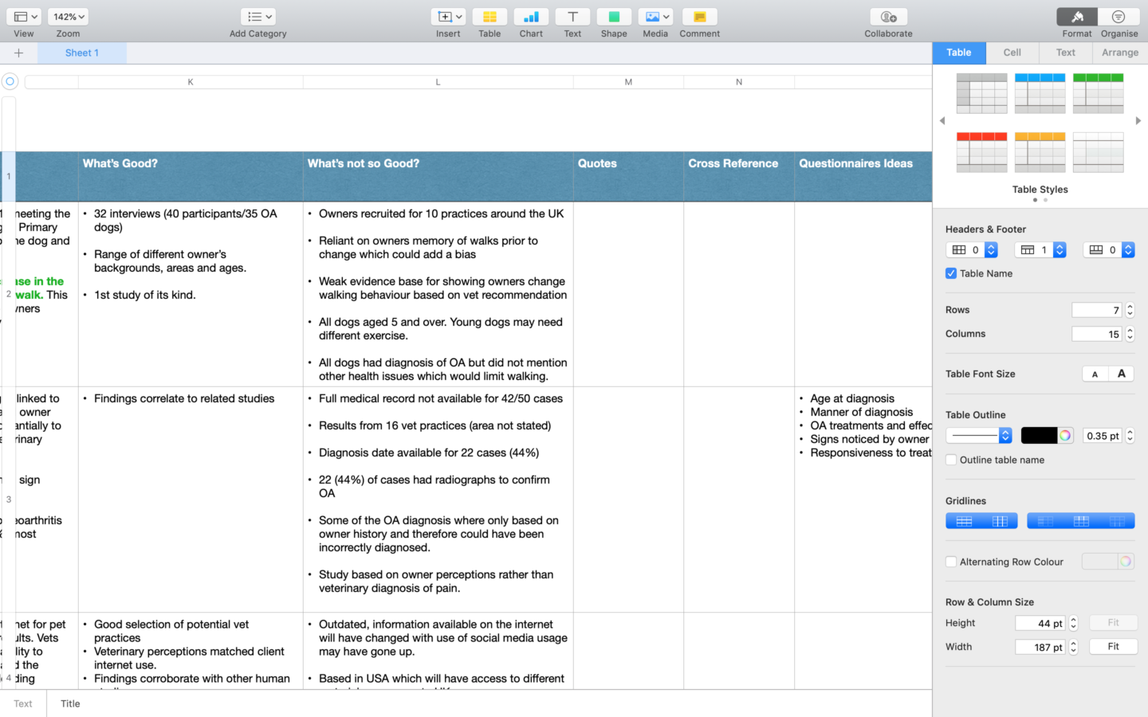Click the row Height 44 pt field
The image size is (1148, 717).
[1040, 623]
